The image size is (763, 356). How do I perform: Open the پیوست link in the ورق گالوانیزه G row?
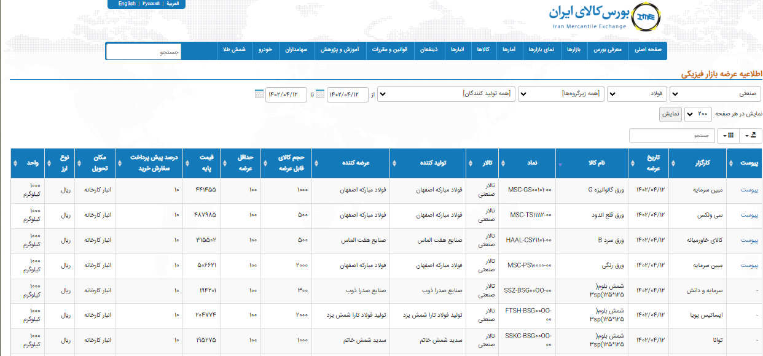tap(749, 190)
